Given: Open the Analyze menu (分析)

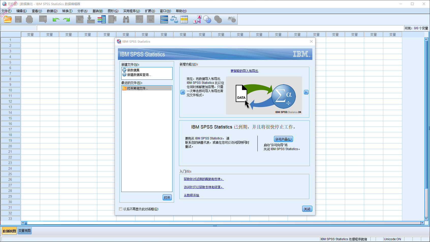Looking at the screenshot, I should tap(82, 11).
